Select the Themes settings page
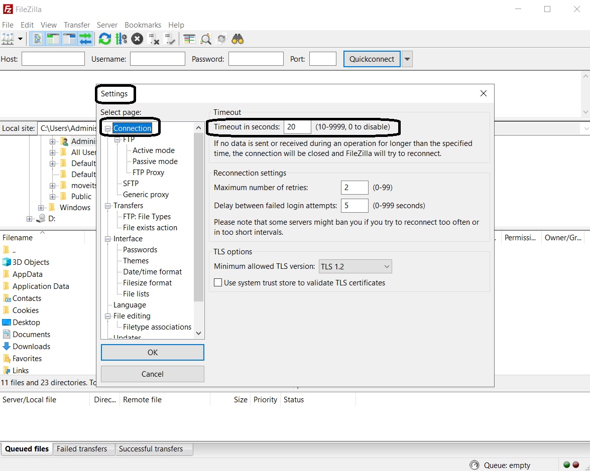This screenshot has width=590, height=471. (x=136, y=260)
